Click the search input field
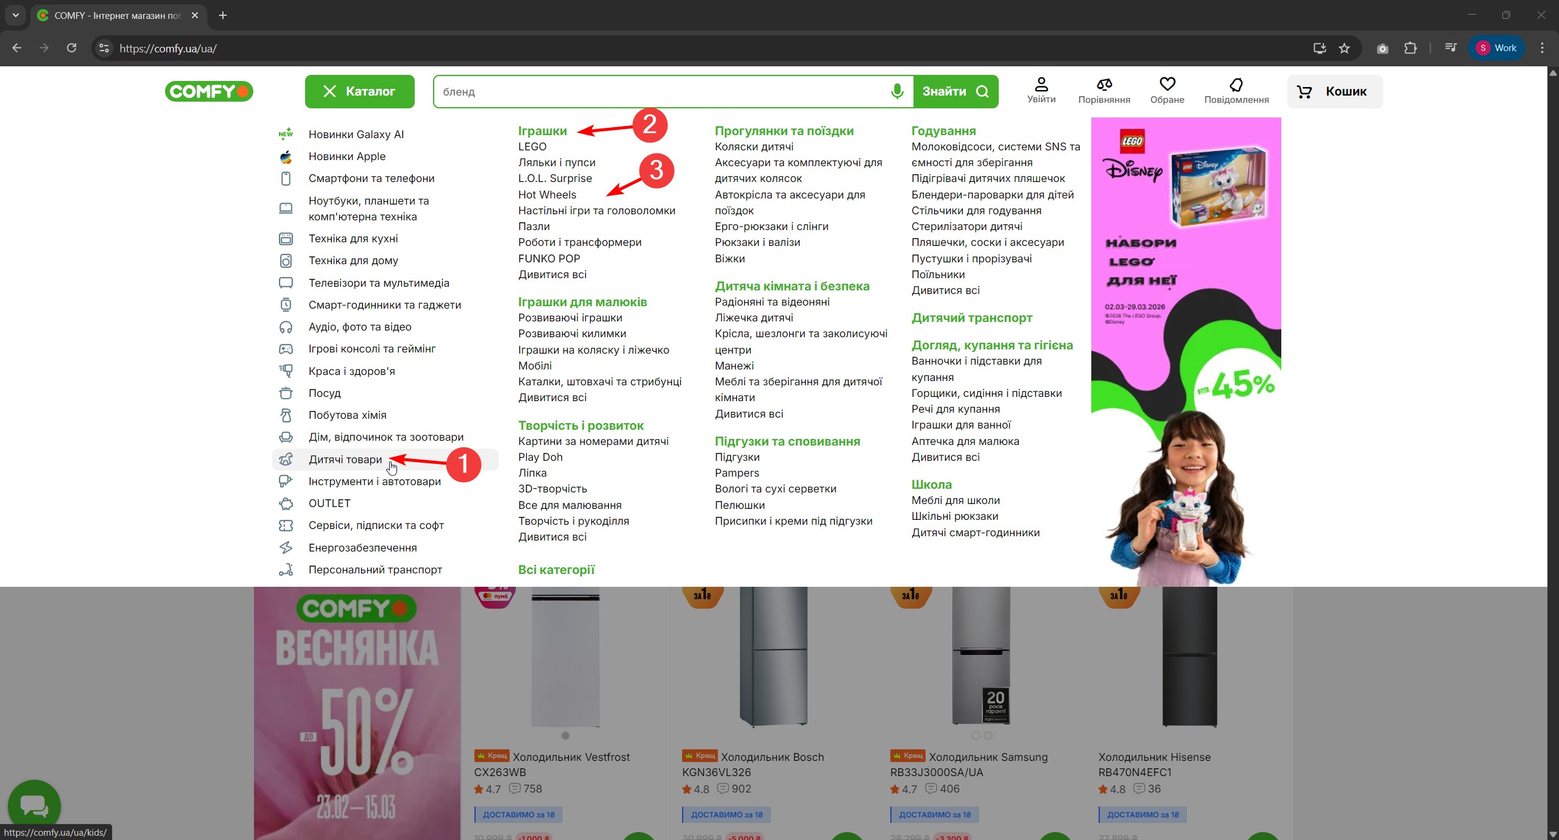Viewport: 1559px width, 840px height. (658, 91)
